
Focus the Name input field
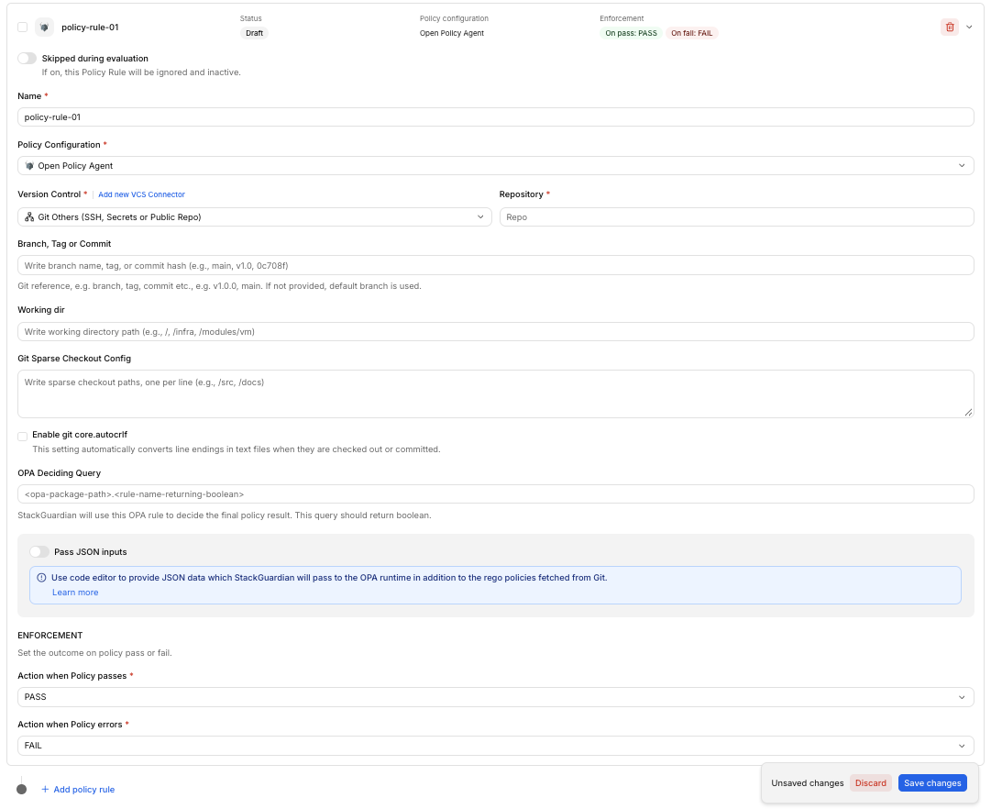click(495, 117)
